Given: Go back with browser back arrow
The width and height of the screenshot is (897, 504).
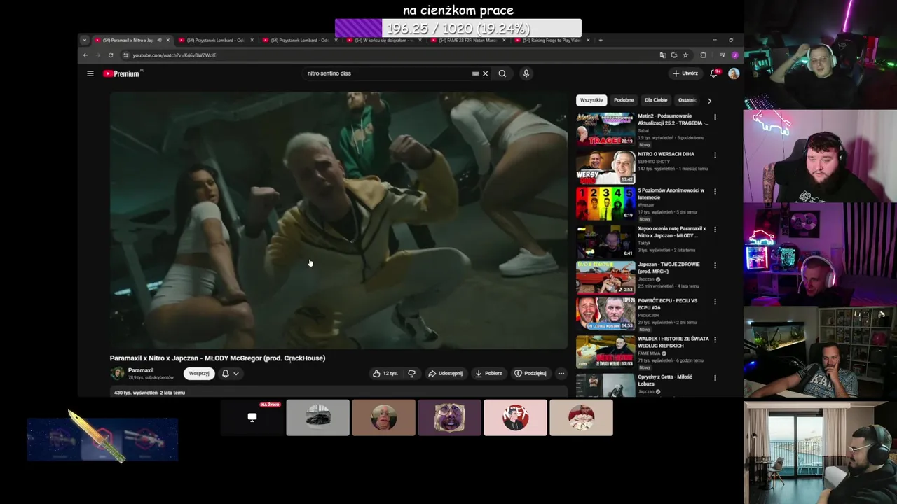Looking at the screenshot, I should [x=85, y=55].
